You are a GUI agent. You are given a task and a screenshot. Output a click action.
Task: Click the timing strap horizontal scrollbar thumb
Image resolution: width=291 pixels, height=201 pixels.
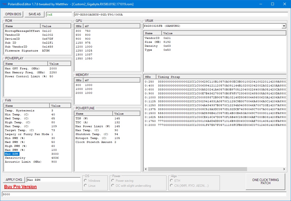[197, 169]
